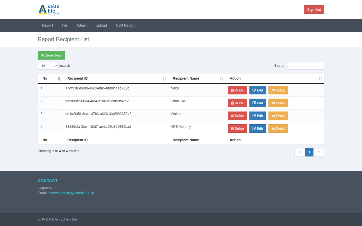The image size is (362, 226).
Task: Delete the APE Monthly recipient
Action: [x=237, y=129]
